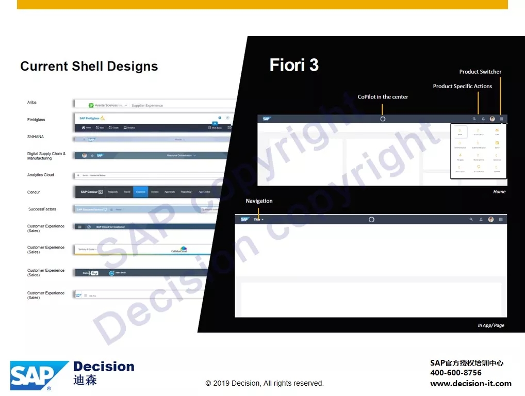Click the SAP logo in the Fiori Home shell bar
The image size is (525, 396).
[x=267, y=119]
